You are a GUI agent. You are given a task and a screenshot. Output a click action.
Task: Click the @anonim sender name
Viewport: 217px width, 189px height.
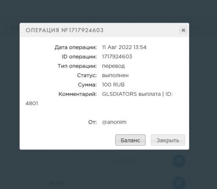tap(114, 122)
